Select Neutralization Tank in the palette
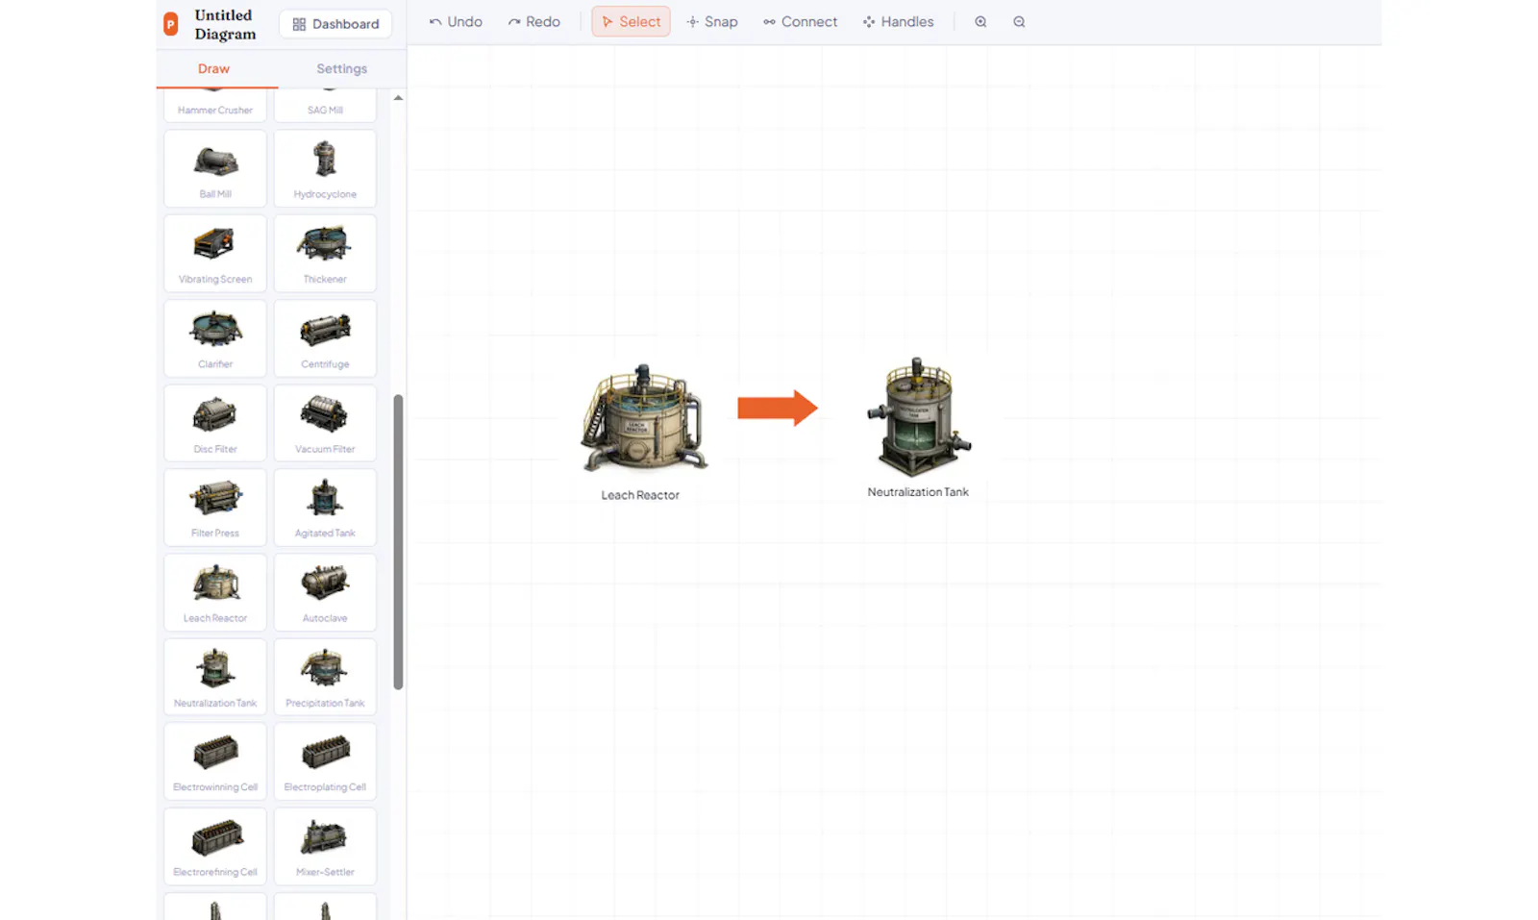 click(215, 677)
